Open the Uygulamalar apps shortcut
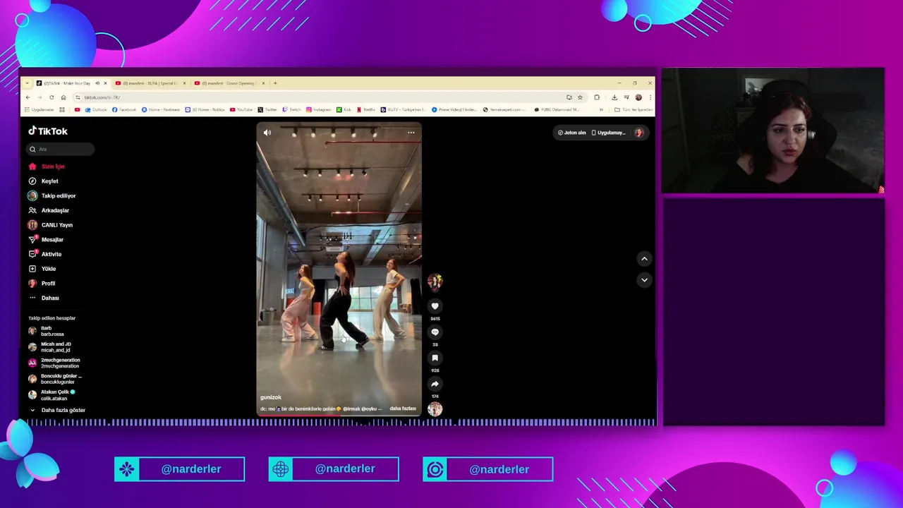This screenshot has width=903, height=508. pyautogui.click(x=39, y=109)
